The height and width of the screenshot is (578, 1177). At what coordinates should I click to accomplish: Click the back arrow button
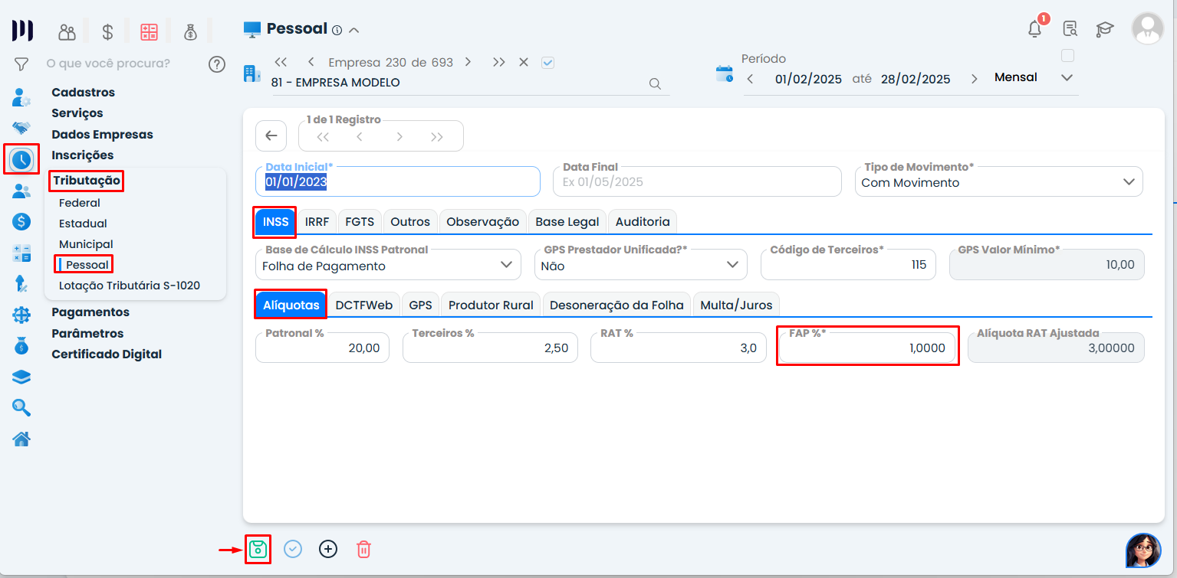point(271,136)
